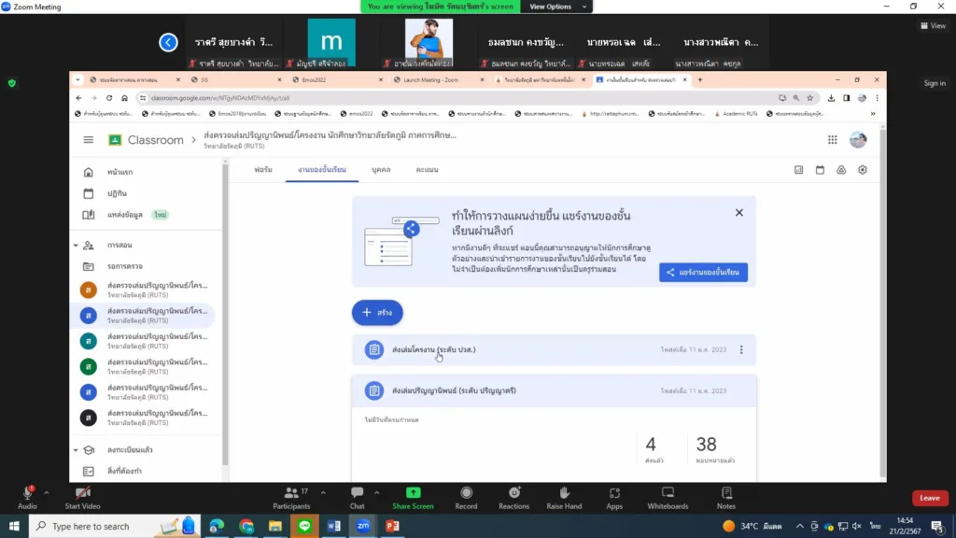Open a new browser tab
This screenshot has height=538, width=956.
pyautogui.click(x=700, y=80)
